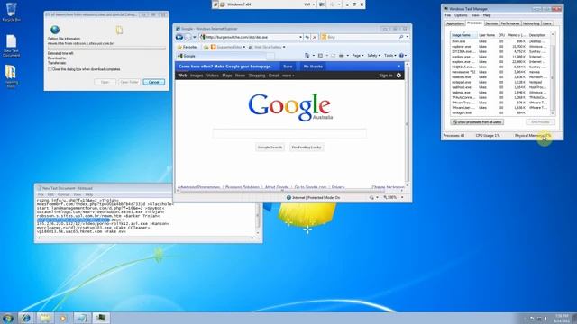Open Notepad Format menu

pyautogui.click(x=64, y=194)
